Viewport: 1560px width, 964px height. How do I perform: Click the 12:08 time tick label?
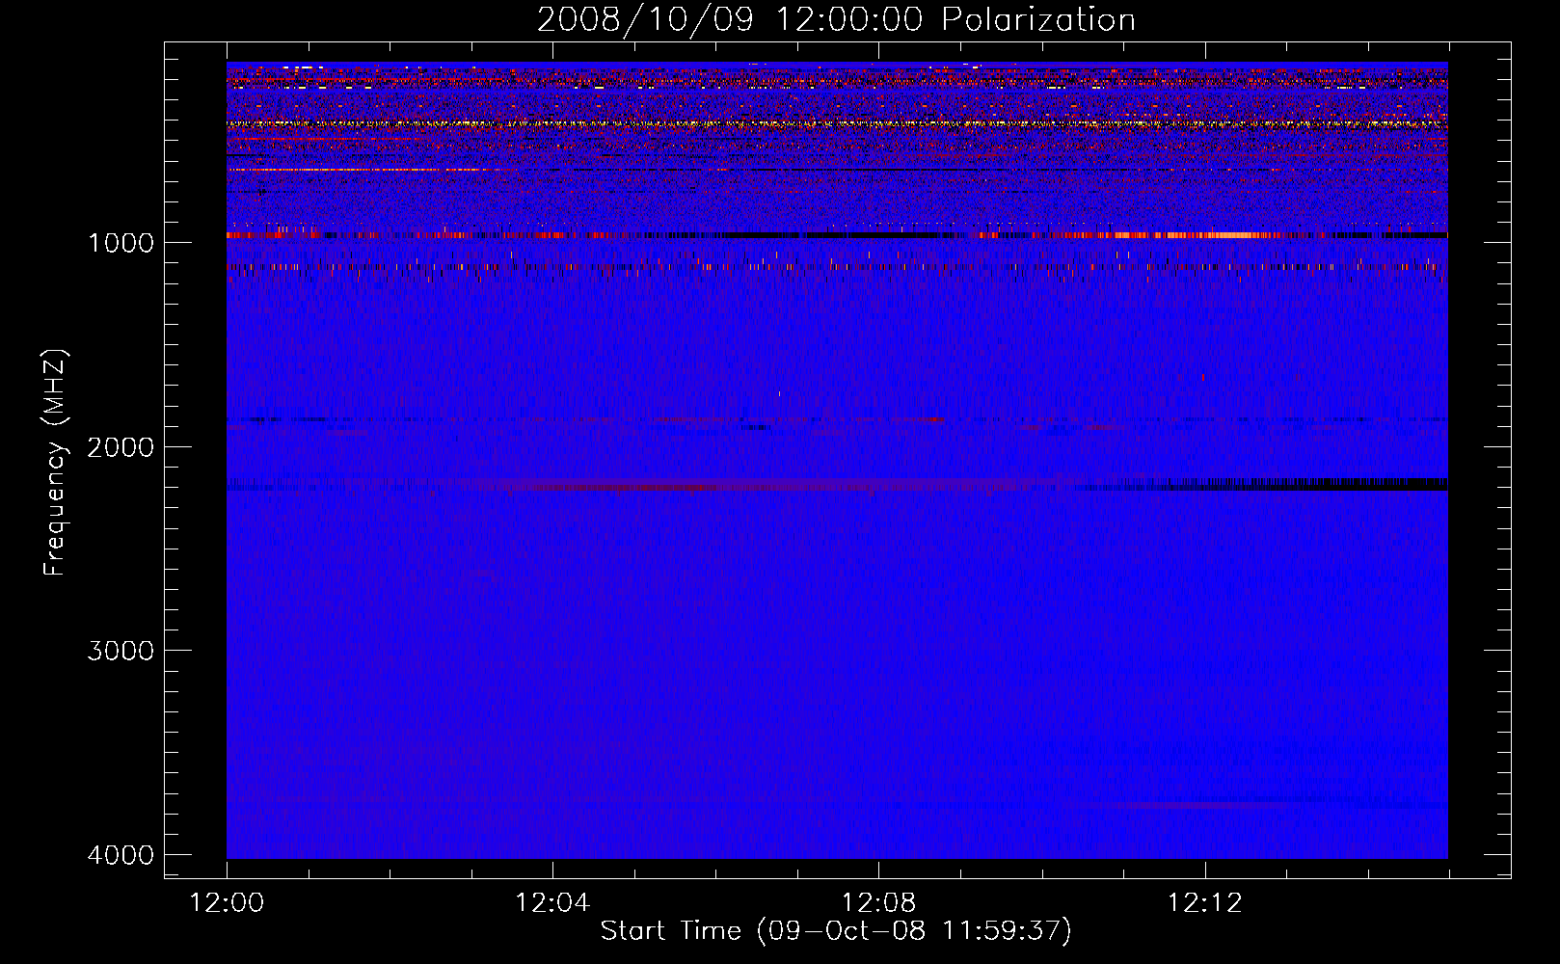[x=878, y=903]
